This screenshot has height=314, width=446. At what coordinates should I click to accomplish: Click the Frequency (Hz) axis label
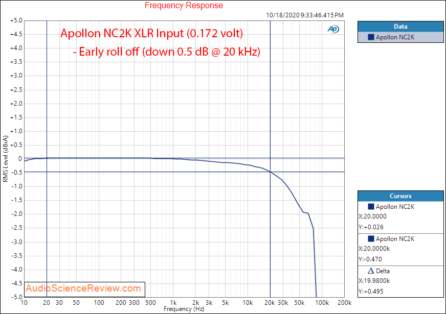(184, 309)
